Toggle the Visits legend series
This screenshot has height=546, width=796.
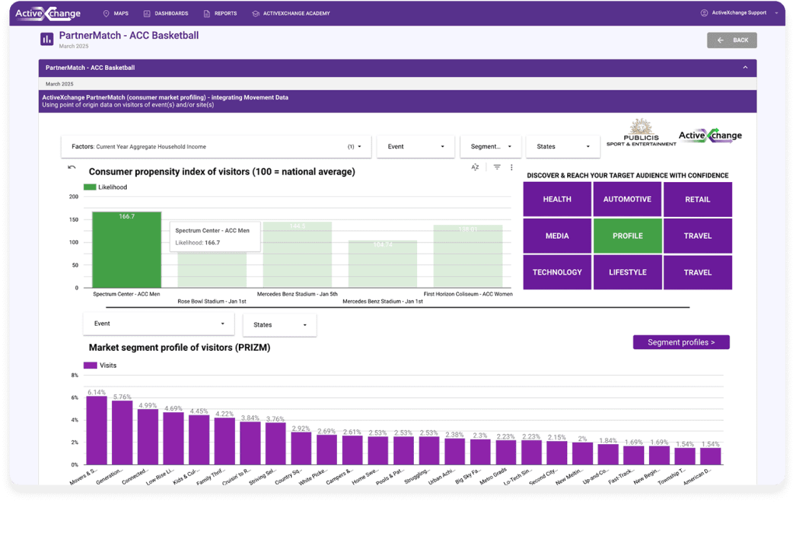point(101,365)
